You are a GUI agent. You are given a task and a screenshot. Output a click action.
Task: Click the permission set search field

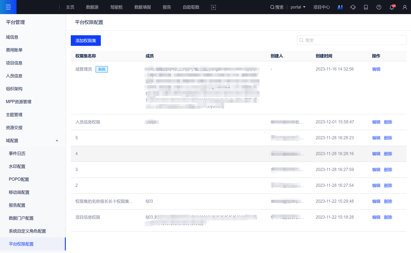(354, 40)
